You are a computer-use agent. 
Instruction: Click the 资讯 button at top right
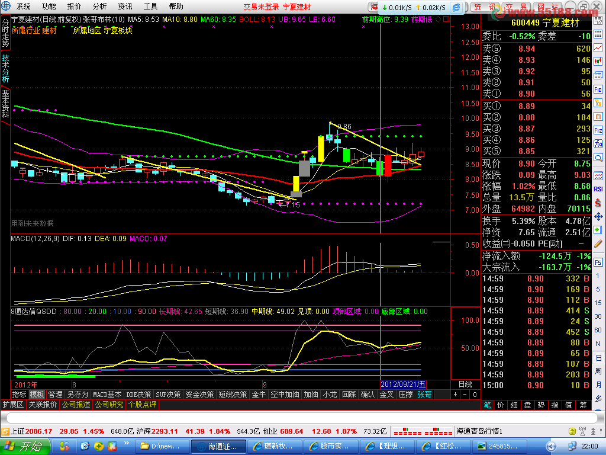click(x=485, y=7)
